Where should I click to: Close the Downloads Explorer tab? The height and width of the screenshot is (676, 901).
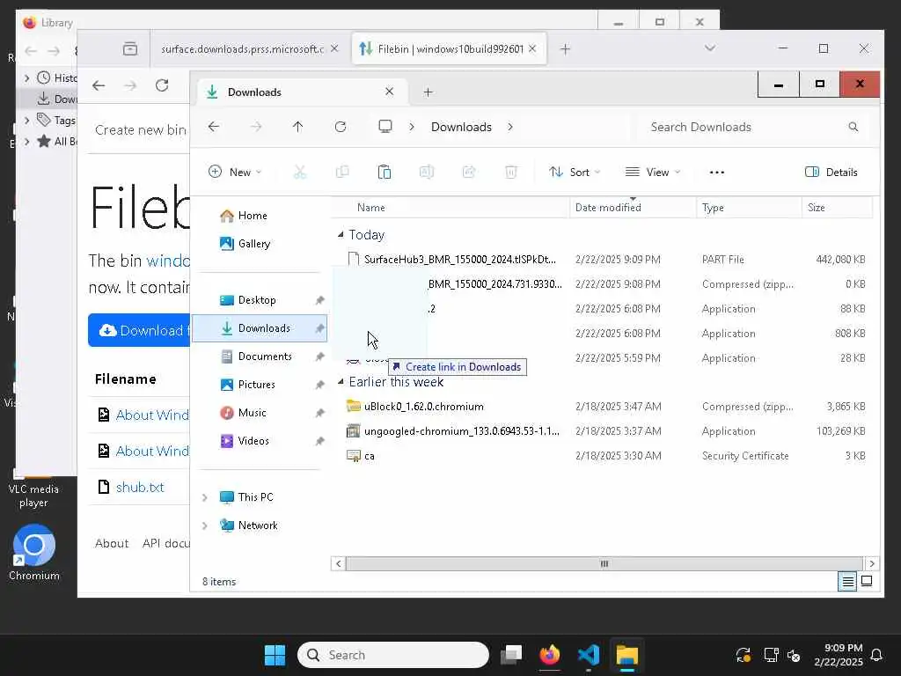389,92
